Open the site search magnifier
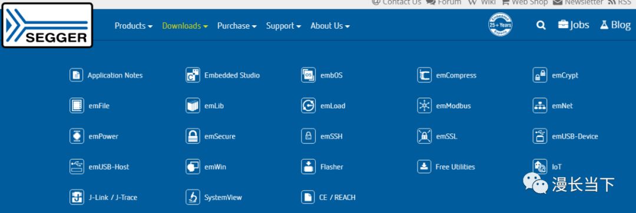The image size is (636, 213). point(541,25)
